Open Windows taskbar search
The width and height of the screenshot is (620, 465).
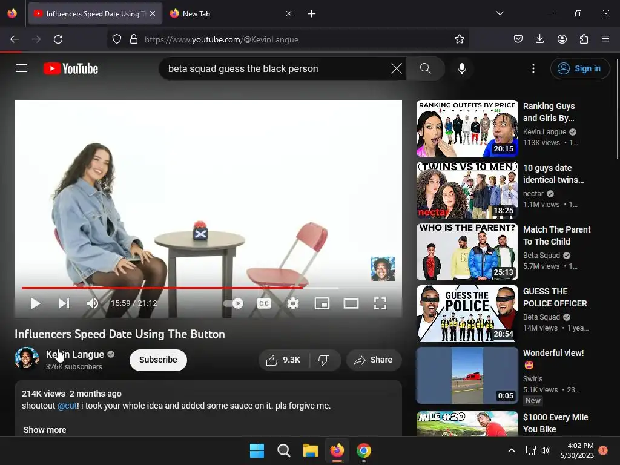(284, 450)
